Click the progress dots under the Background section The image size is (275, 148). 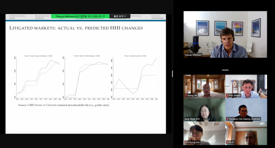coord(39,18)
